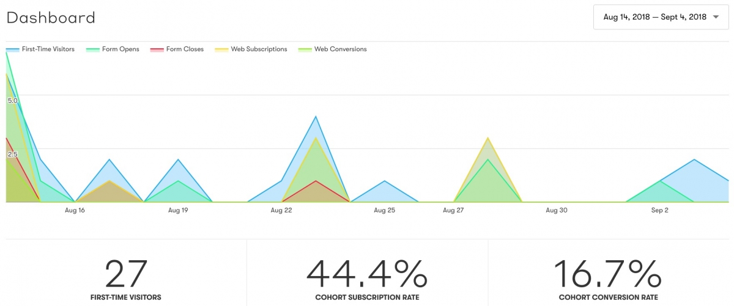Click the Dashboard page heading
The width and height of the screenshot is (734, 306).
click(51, 17)
